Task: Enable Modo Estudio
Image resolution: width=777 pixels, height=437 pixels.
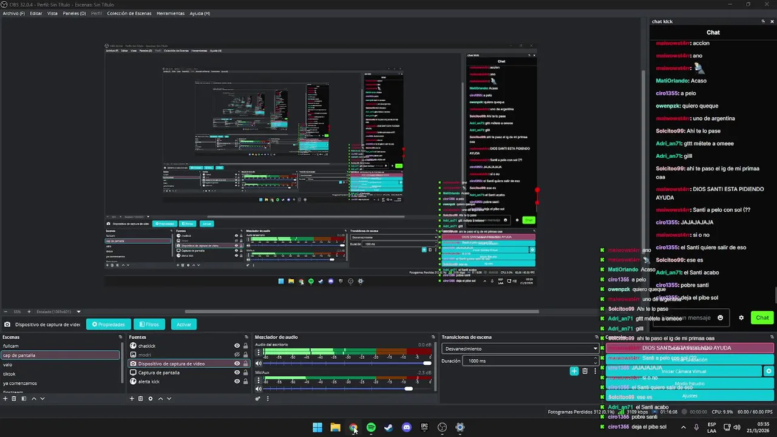Action: pos(690,384)
